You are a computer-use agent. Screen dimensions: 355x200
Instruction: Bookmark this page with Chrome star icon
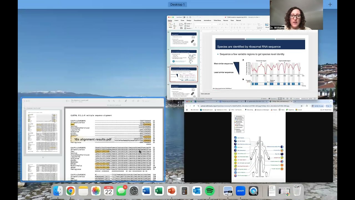pyautogui.click(x=301, y=106)
